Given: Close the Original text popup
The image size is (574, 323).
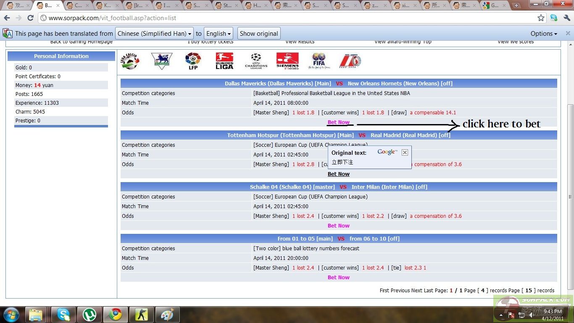Looking at the screenshot, I should pos(405,152).
